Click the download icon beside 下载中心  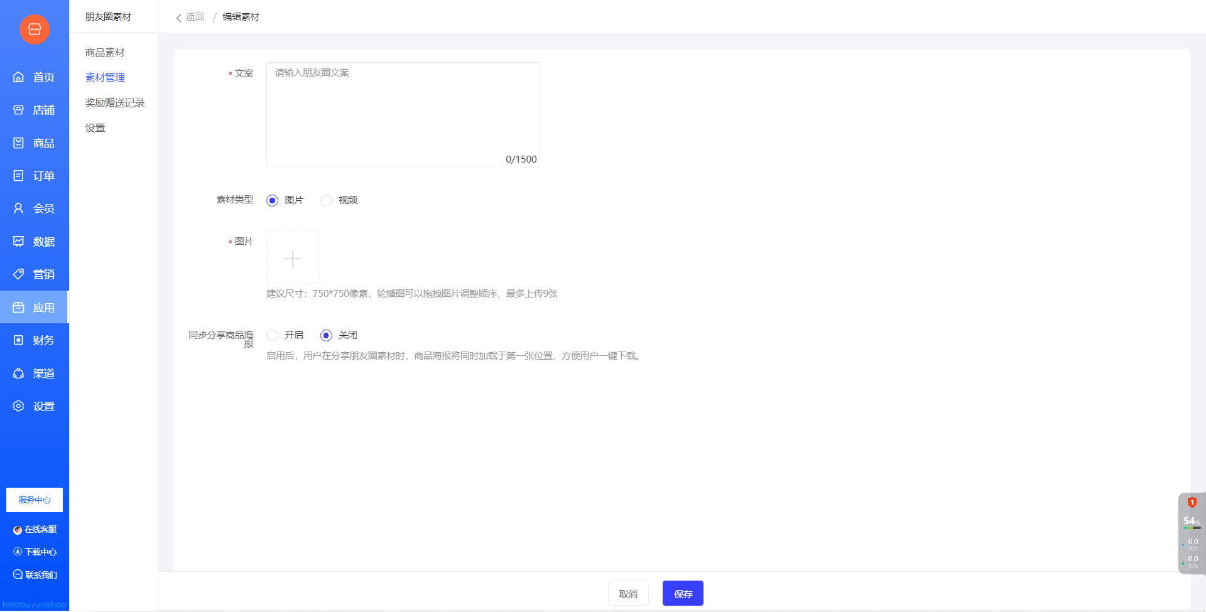pos(18,552)
